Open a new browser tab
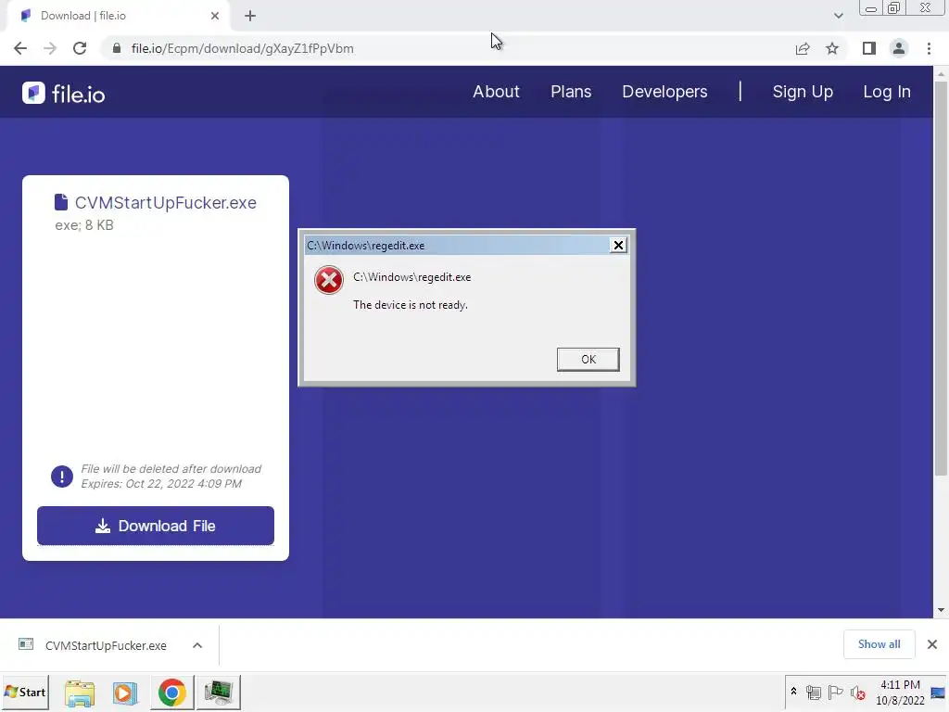949x712 pixels. click(x=250, y=16)
